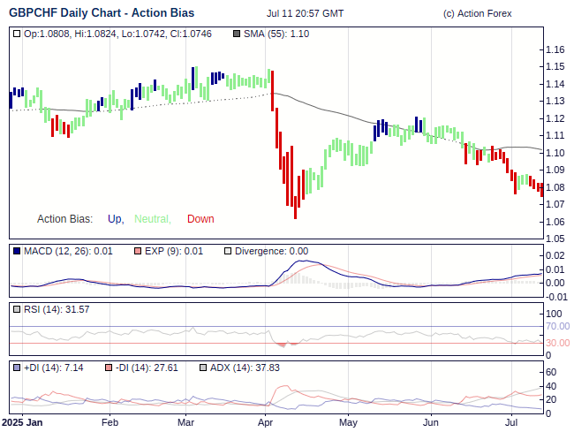The height and width of the screenshot is (432, 574).
Task: Click the red RSI 30.00 level label
Action: 557,343
